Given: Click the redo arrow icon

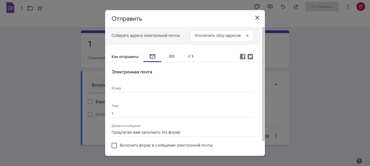Looking at the screenshot, I should point(296,7).
